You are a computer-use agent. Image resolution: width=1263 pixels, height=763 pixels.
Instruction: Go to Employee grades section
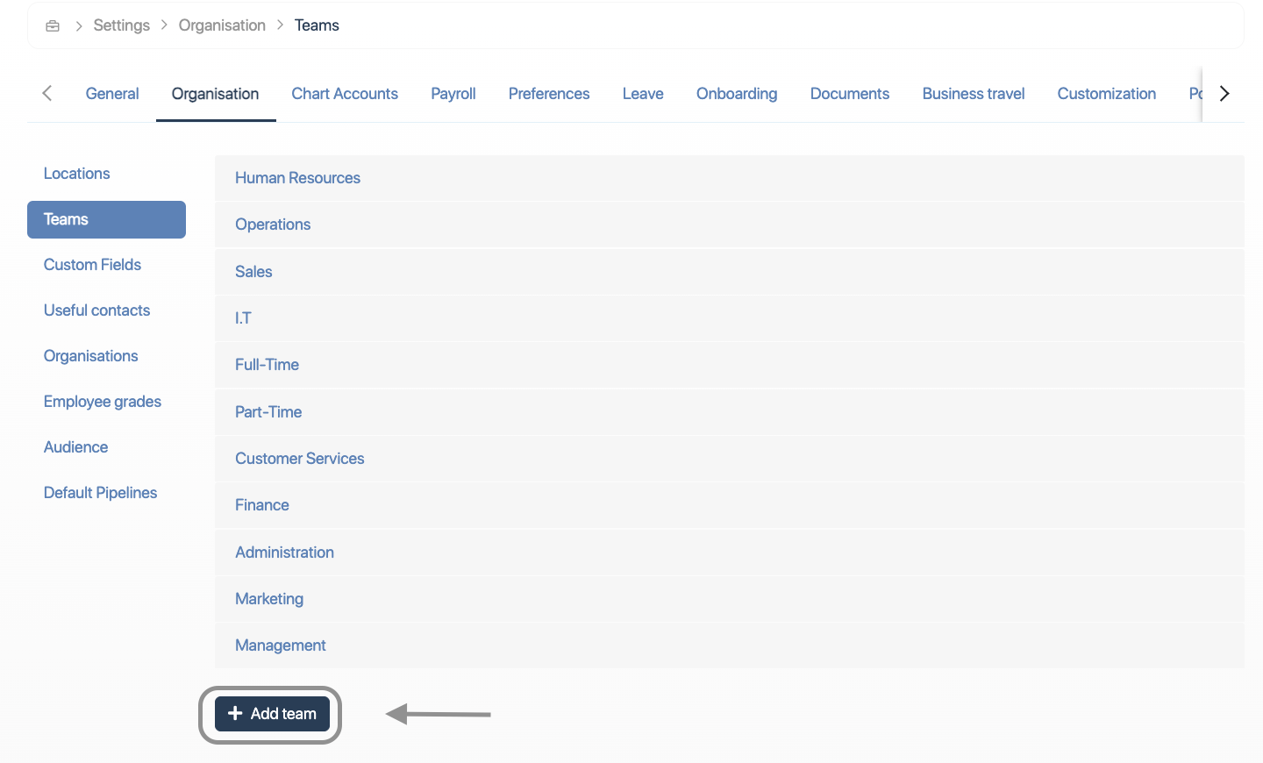103,402
